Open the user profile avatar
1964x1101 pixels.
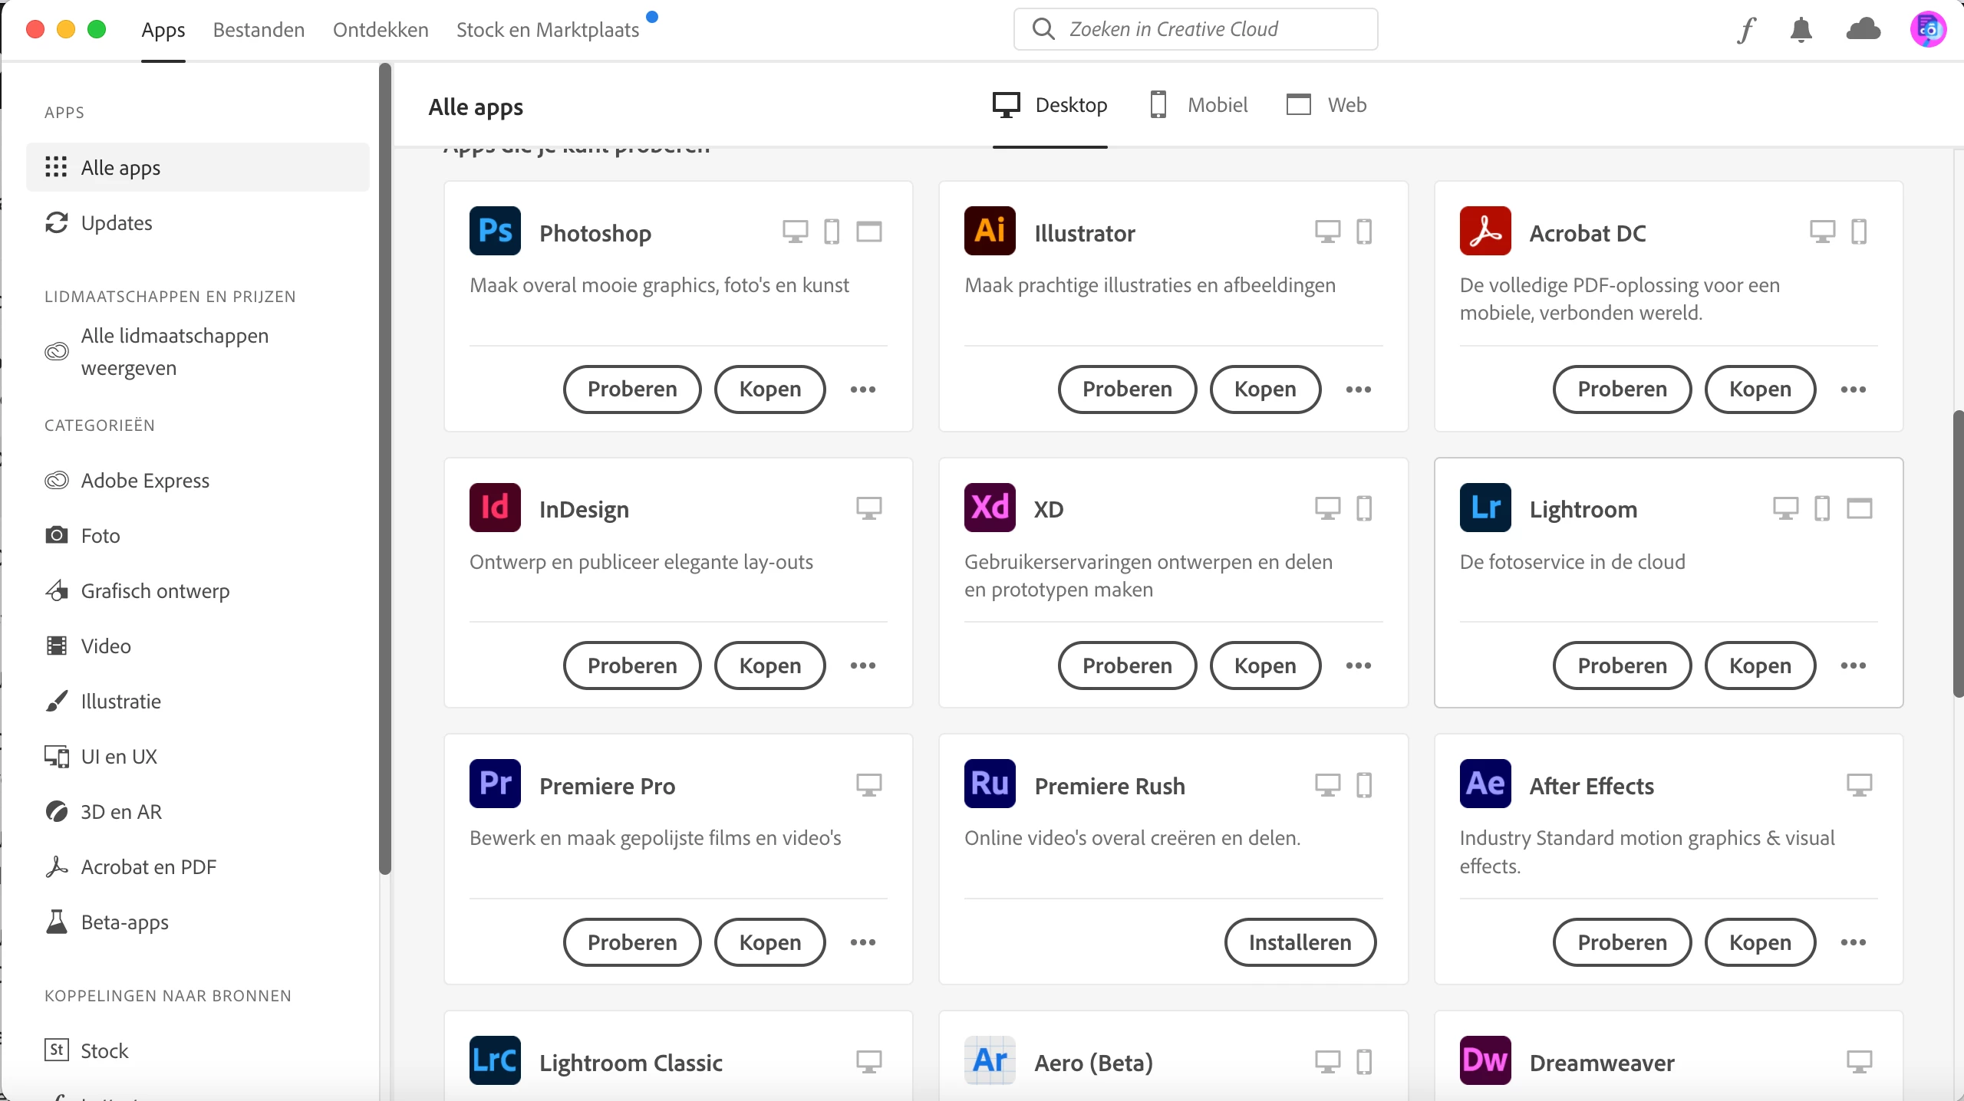tap(1927, 30)
